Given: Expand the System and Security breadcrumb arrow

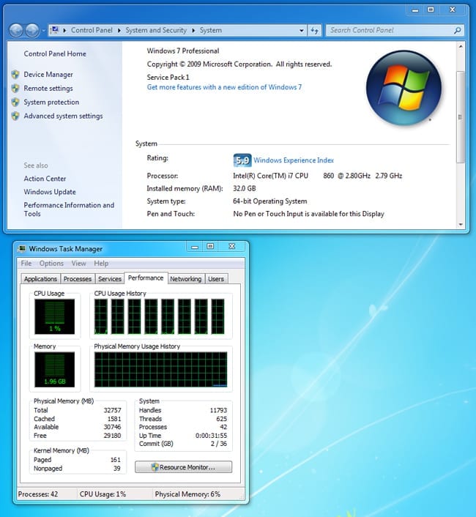Looking at the screenshot, I should pyautogui.click(x=194, y=31).
